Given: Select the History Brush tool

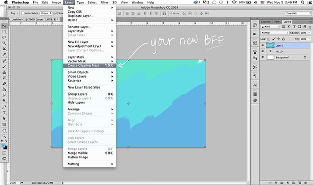Looking at the screenshot, I should click(4, 78).
